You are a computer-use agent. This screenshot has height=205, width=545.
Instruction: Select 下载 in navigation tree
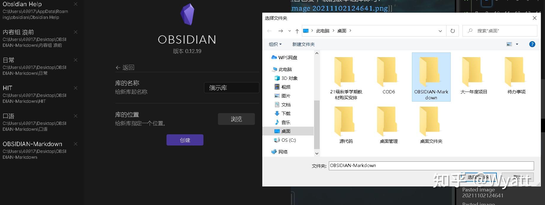pos(282,113)
